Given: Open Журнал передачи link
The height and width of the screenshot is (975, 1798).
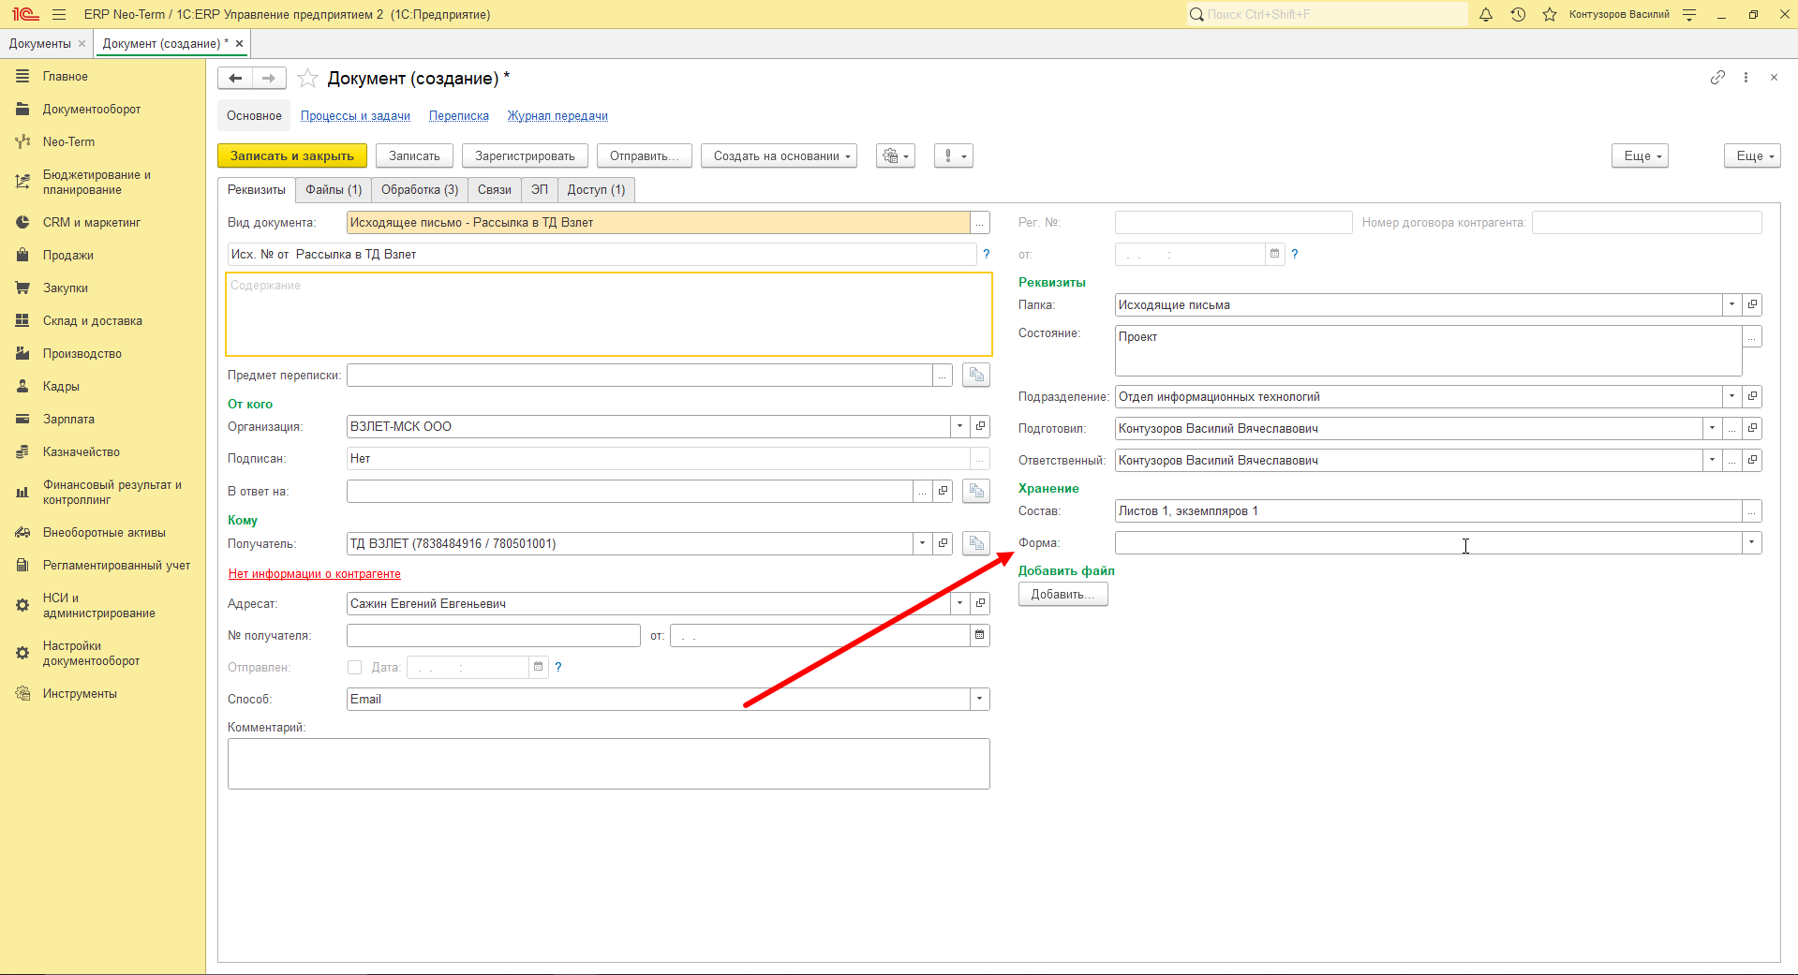Looking at the screenshot, I should click(557, 116).
